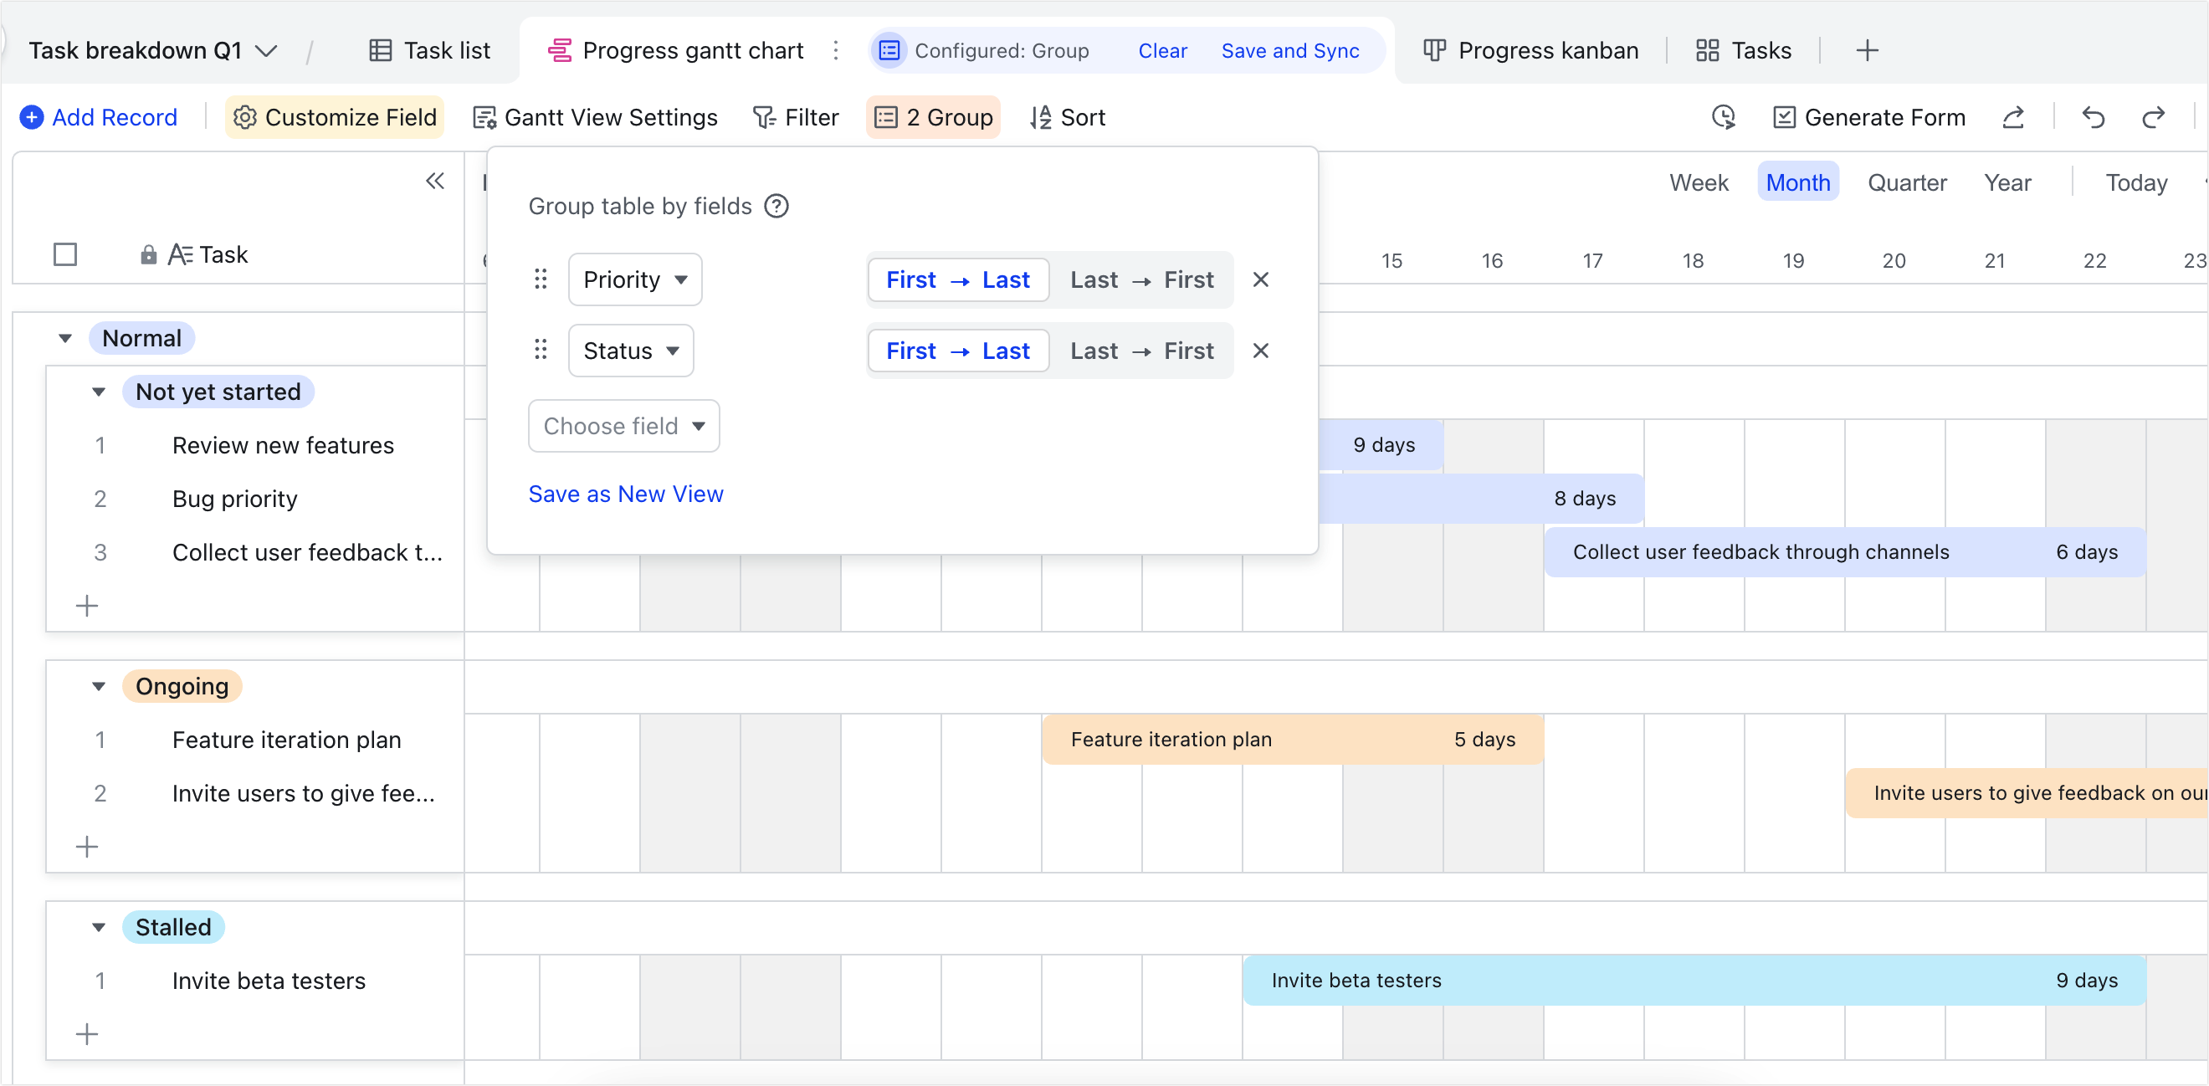Open the Priority field dropdown

tap(634, 279)
